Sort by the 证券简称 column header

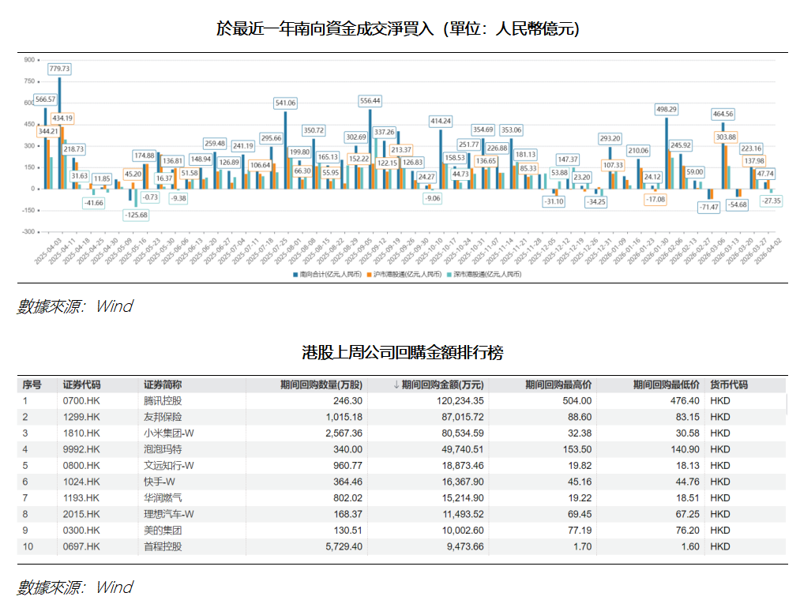(162, 385)
